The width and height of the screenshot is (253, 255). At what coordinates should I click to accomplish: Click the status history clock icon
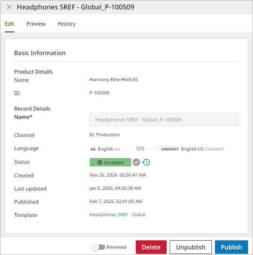[146, 162]
